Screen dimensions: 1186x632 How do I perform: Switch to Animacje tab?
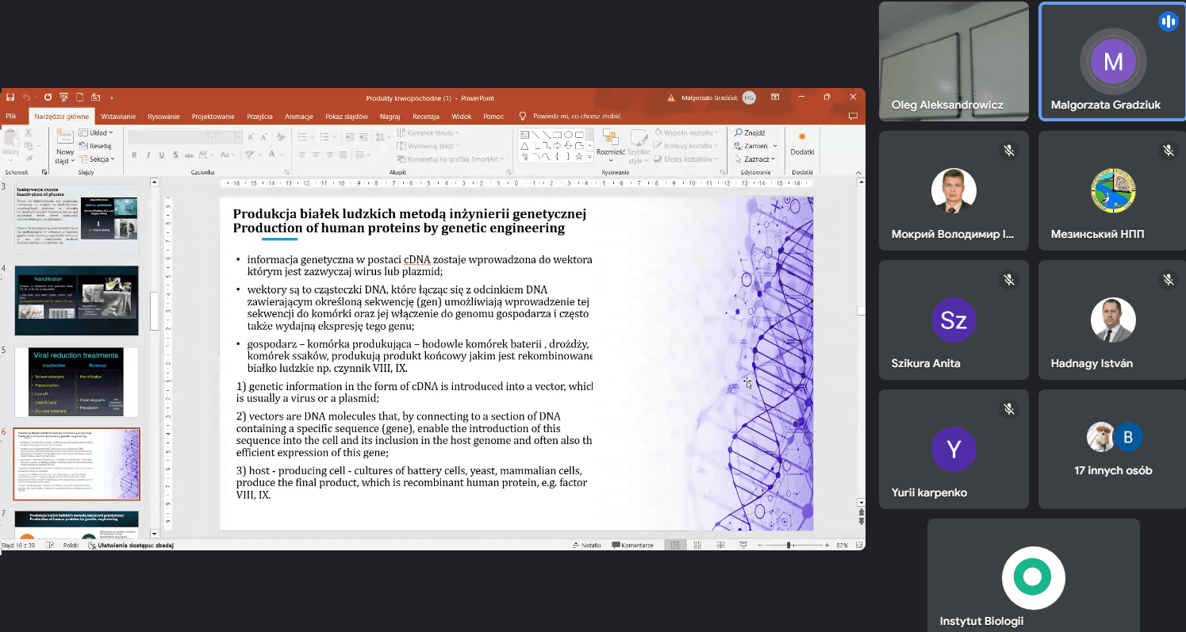coord(299,116)
